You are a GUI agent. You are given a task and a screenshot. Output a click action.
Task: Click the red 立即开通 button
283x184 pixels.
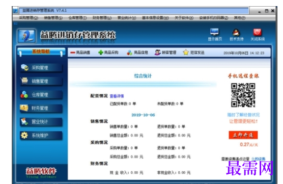pos(243,135)
